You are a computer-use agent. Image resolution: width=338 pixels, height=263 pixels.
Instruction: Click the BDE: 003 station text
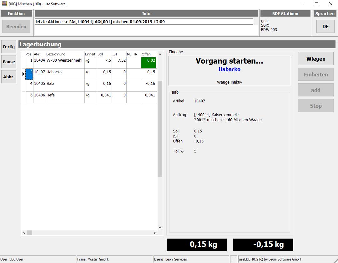click(x=269, y=30)
